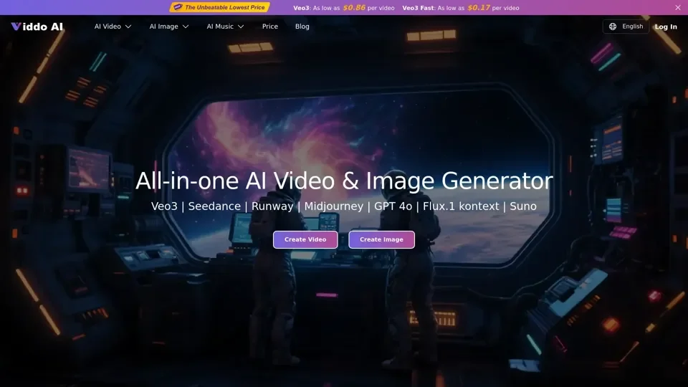This screenshot has width=688, height=387.
Task: Click the Veo3 | Seedance | Runway model list text
Action: click(343, 206)
